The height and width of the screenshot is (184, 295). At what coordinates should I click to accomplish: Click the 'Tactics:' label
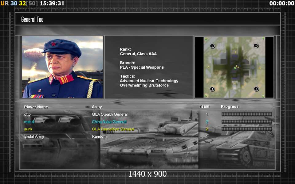(128, 76)
